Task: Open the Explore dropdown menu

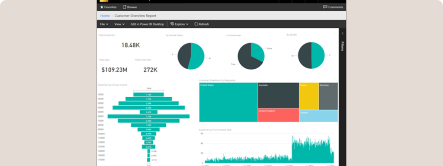Action: pyautogui.click(x=180, y=24)
